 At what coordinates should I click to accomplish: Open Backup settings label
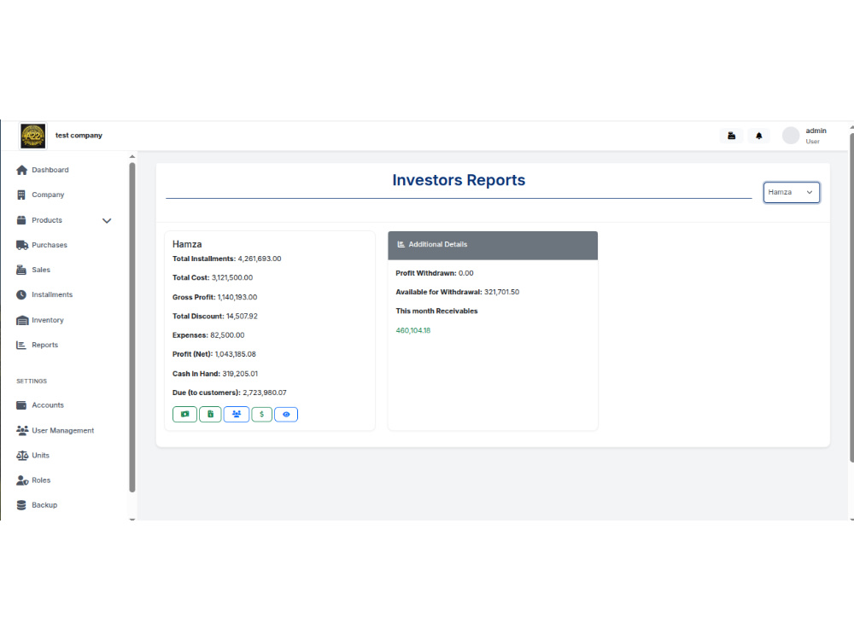[x=44, y=505]
